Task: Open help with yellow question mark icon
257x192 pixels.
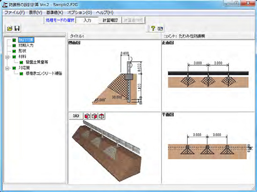Action: click(x=153, y=28)
